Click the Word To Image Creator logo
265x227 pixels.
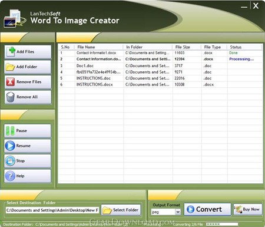click(x=15, y=19)
